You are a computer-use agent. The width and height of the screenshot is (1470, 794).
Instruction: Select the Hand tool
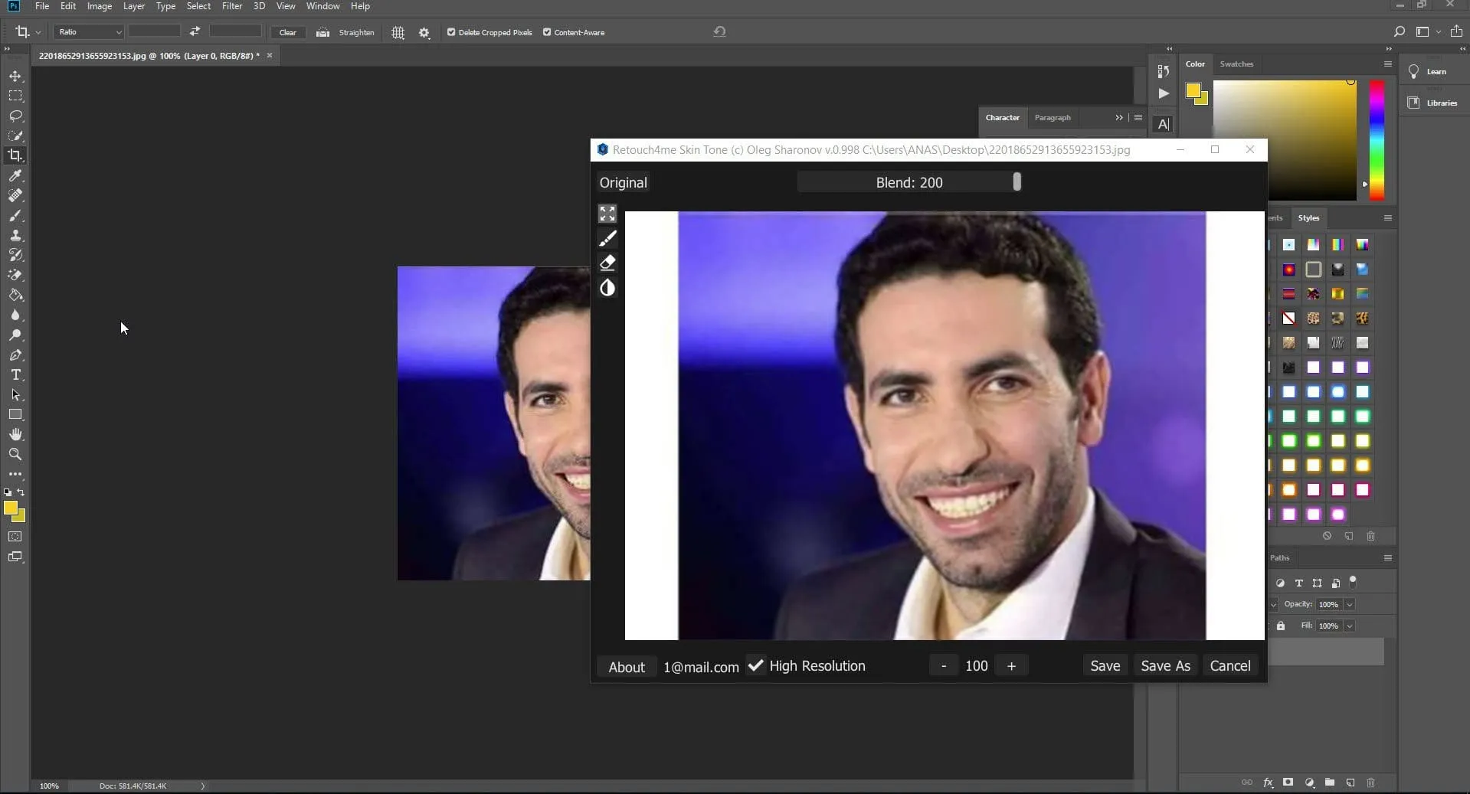[15, 434]
